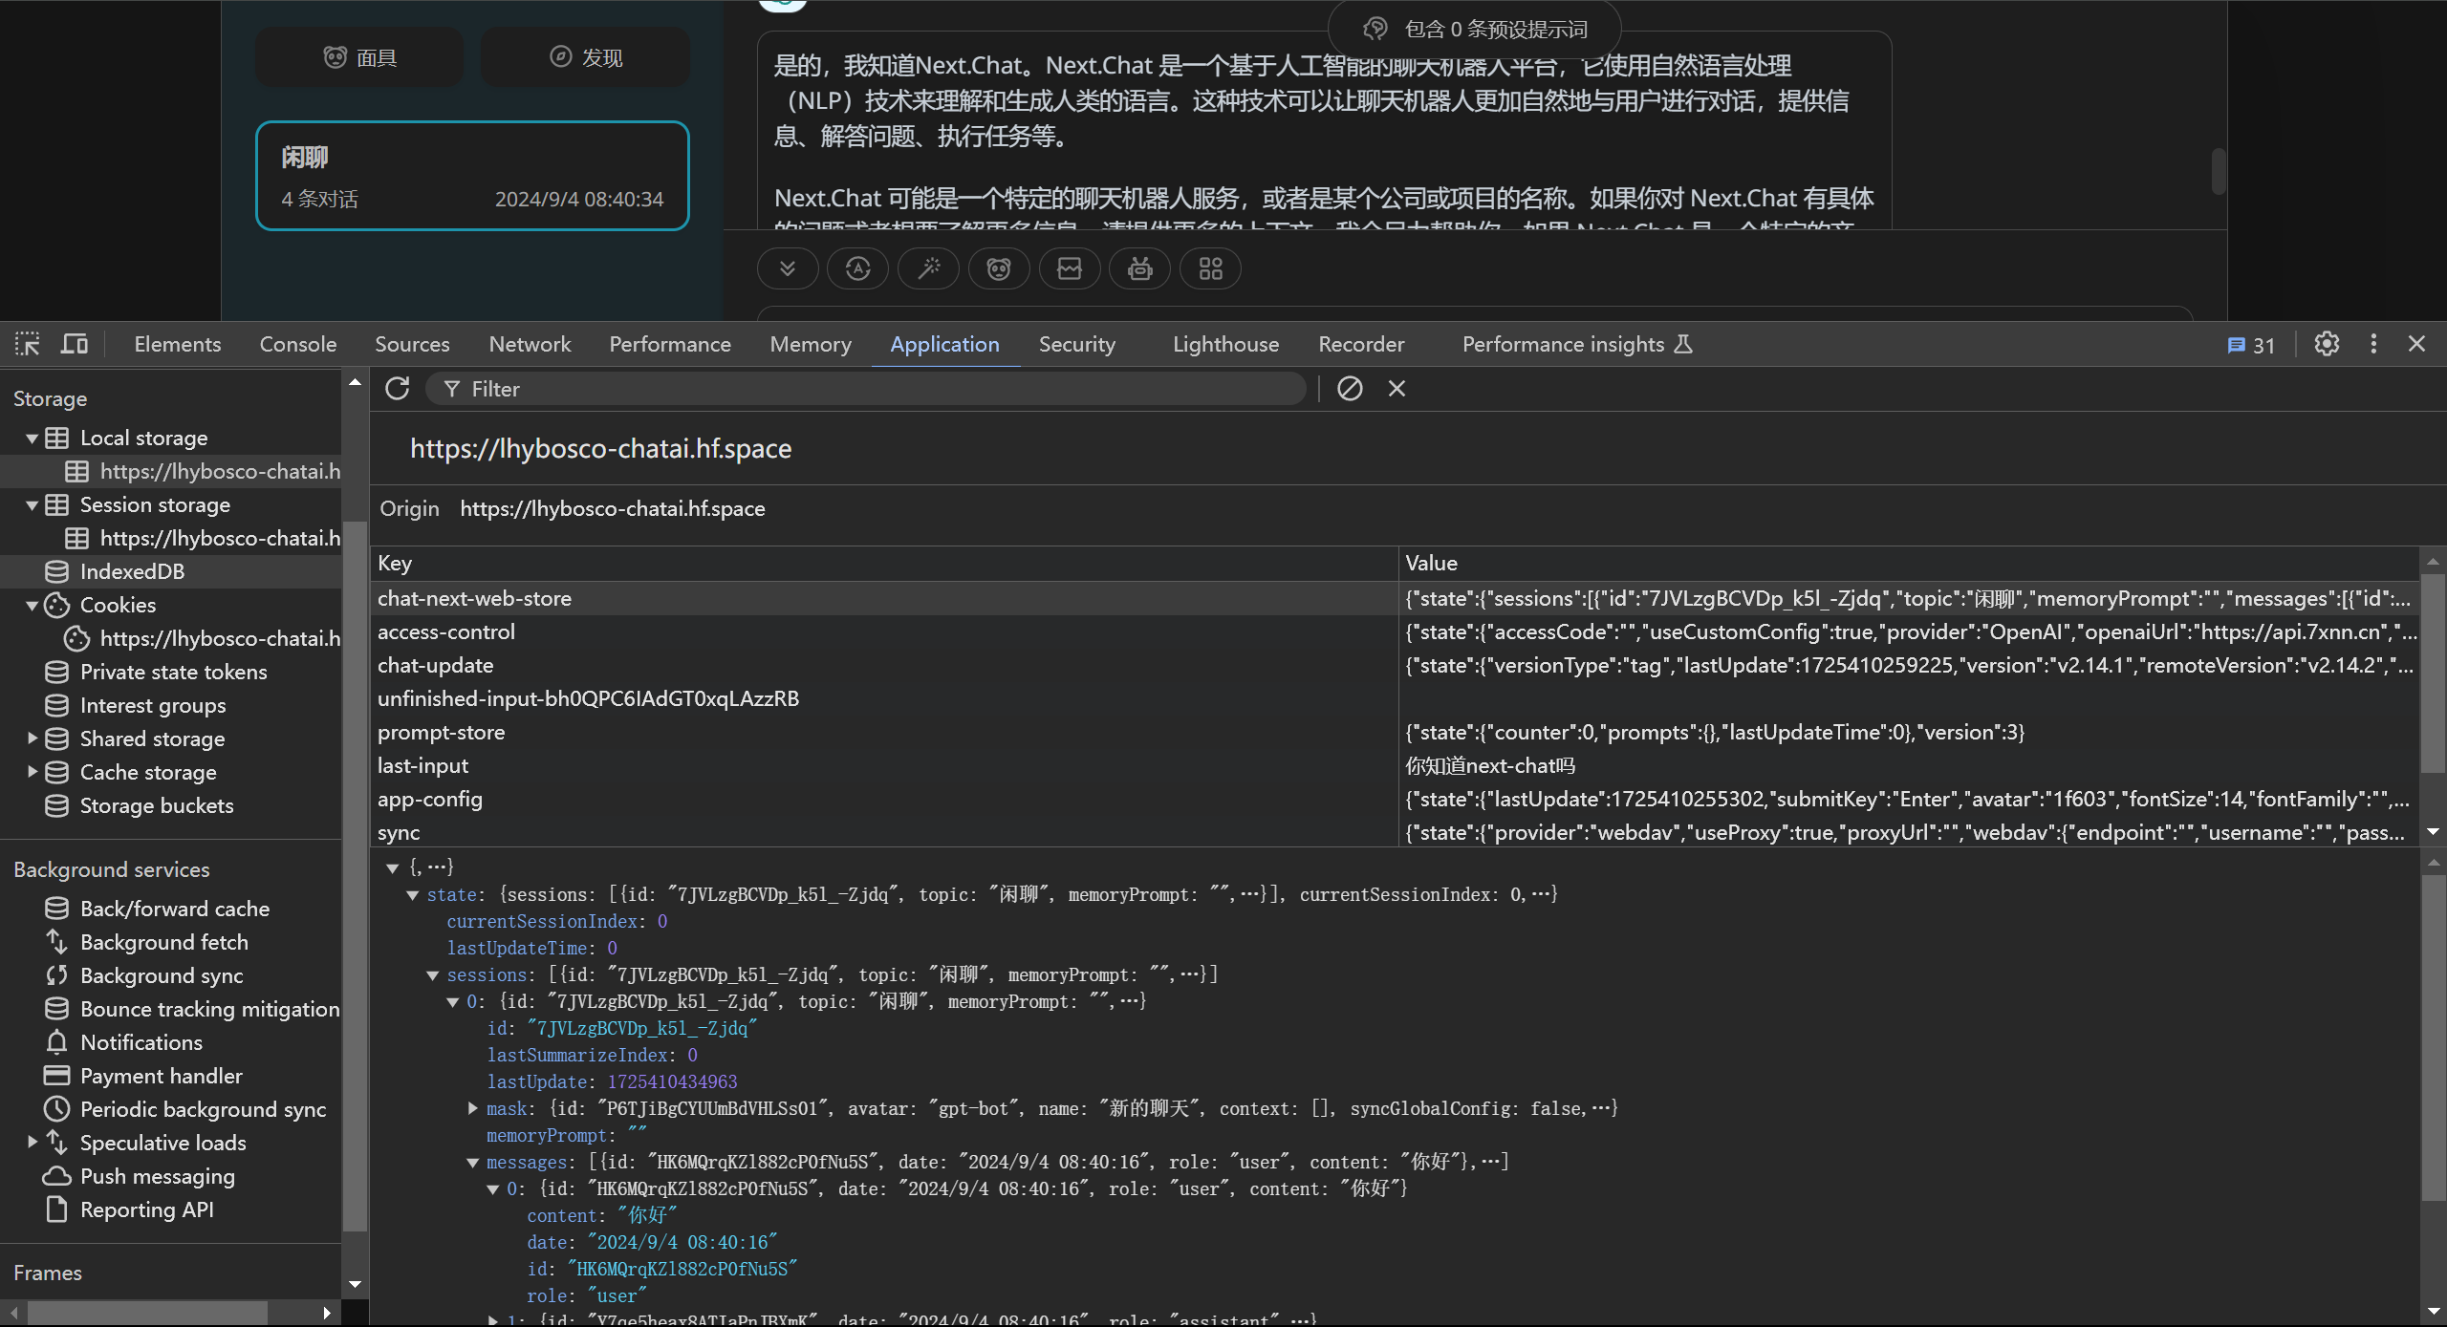Open the Network tab
The width and height of the screenshot is (2447, 1327).
[x=530, y=344]
